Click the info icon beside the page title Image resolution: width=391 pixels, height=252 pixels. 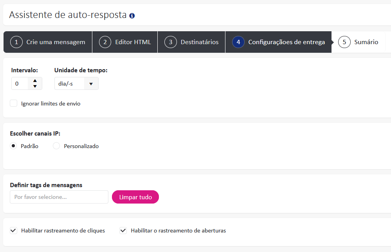tap(132, 15)
